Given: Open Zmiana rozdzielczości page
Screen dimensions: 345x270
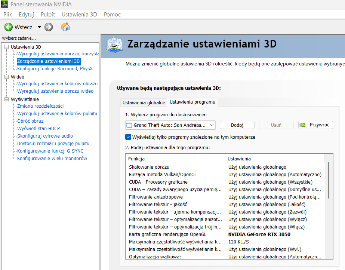Looking at the screenshot, I should click(40, 106).
